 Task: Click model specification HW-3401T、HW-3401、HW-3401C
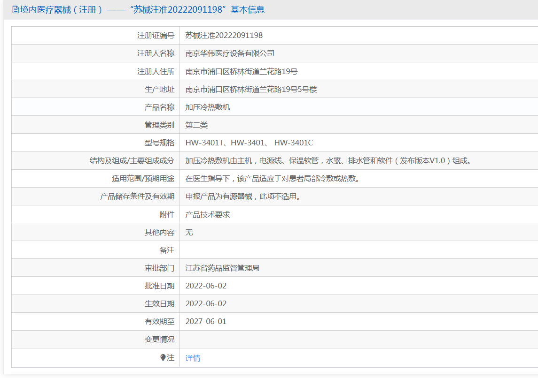tap(249, 143)
